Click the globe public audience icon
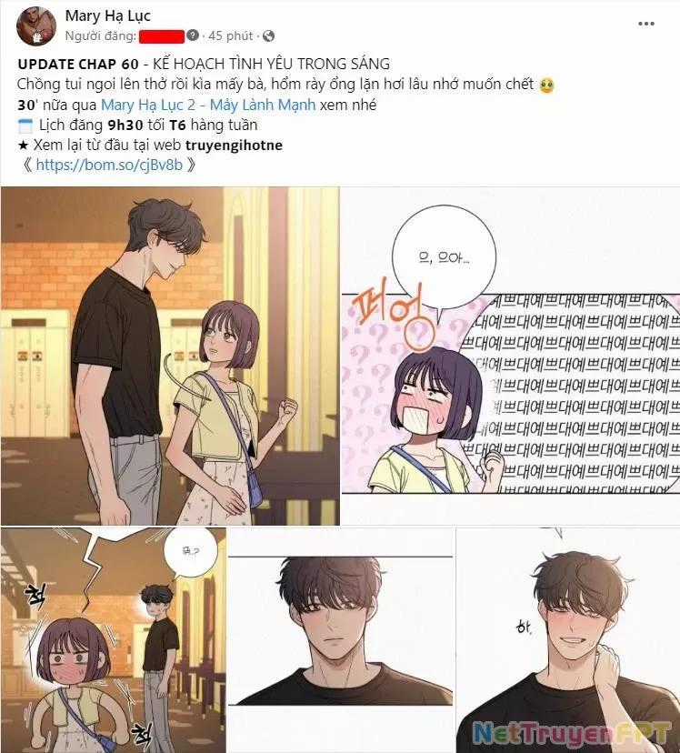This screenshot has height=753, width=680. (269, 36)
